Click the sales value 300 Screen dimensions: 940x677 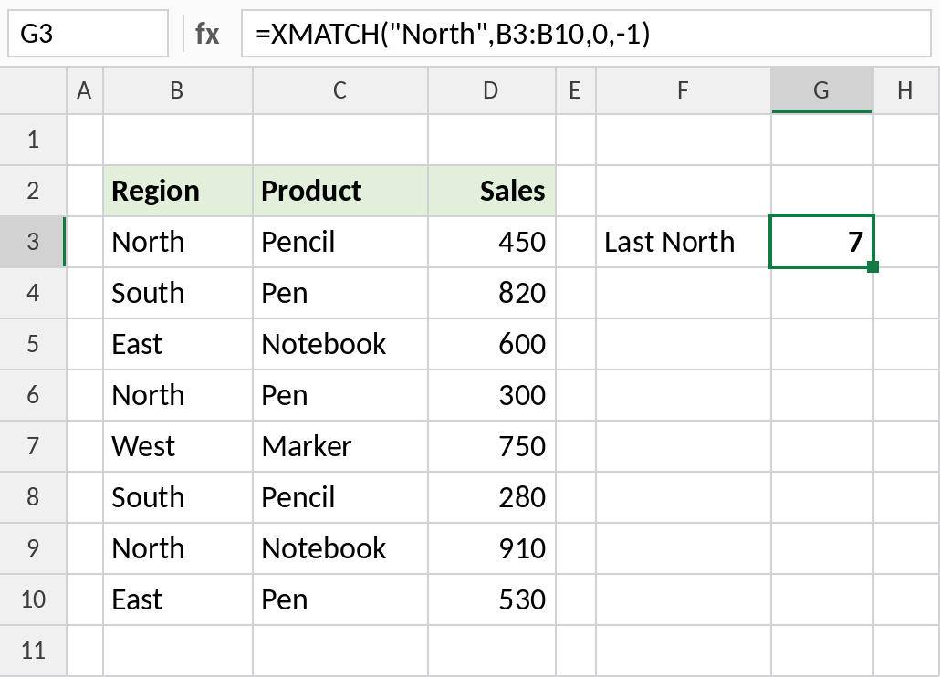point(492,395)
